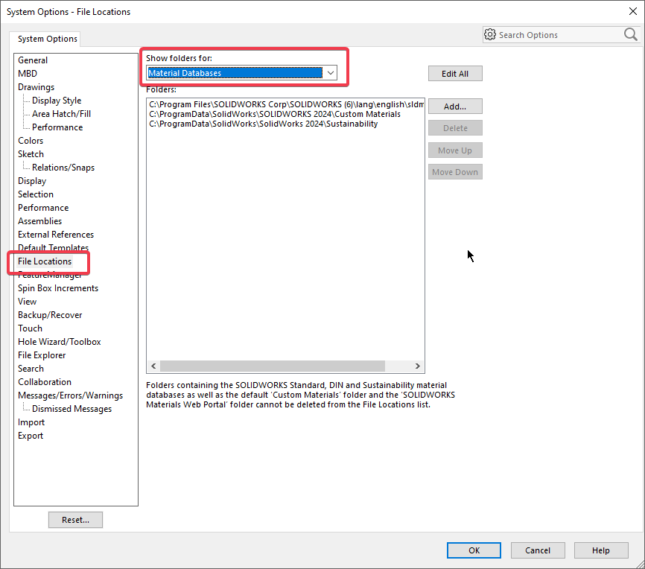Select top-level Performance category
The height and width of the screenshot is (569, 645).
(x=43, y=208)
